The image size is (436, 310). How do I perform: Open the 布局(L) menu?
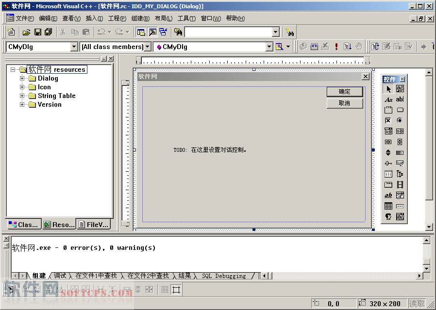pyautogui.click(x=164, y=18)
